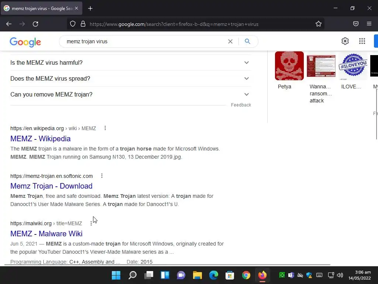Open the tracking protection shield icon
The height and width of the screenshot is (284, 378).
tap(73, 24)
